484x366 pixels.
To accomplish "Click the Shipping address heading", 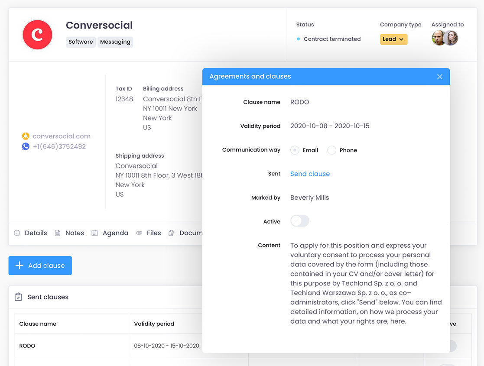I will coord(140,155).
